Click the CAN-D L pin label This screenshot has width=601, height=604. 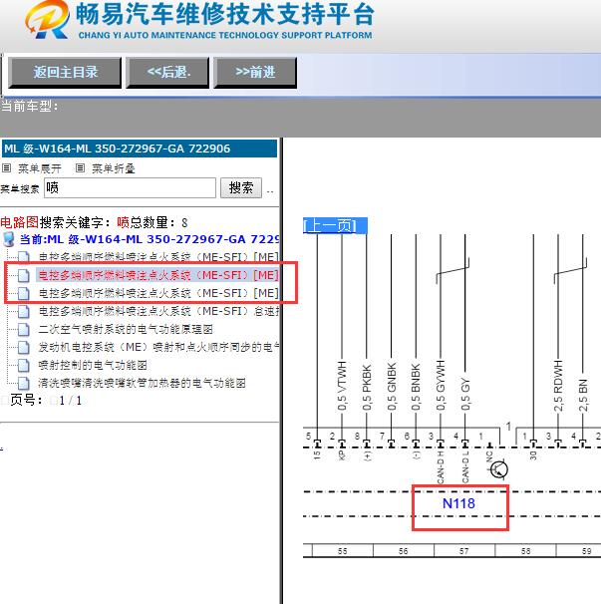(x=465, y=466)
